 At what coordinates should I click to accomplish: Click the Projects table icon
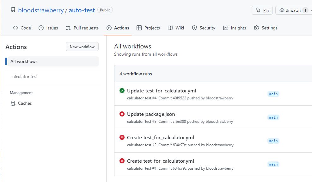click(139, 28)
